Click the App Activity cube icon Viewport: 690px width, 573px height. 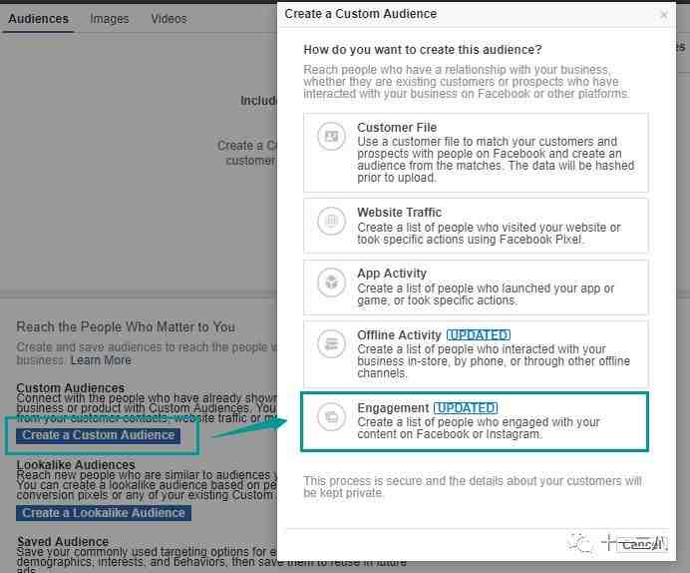tap(331, 282)
